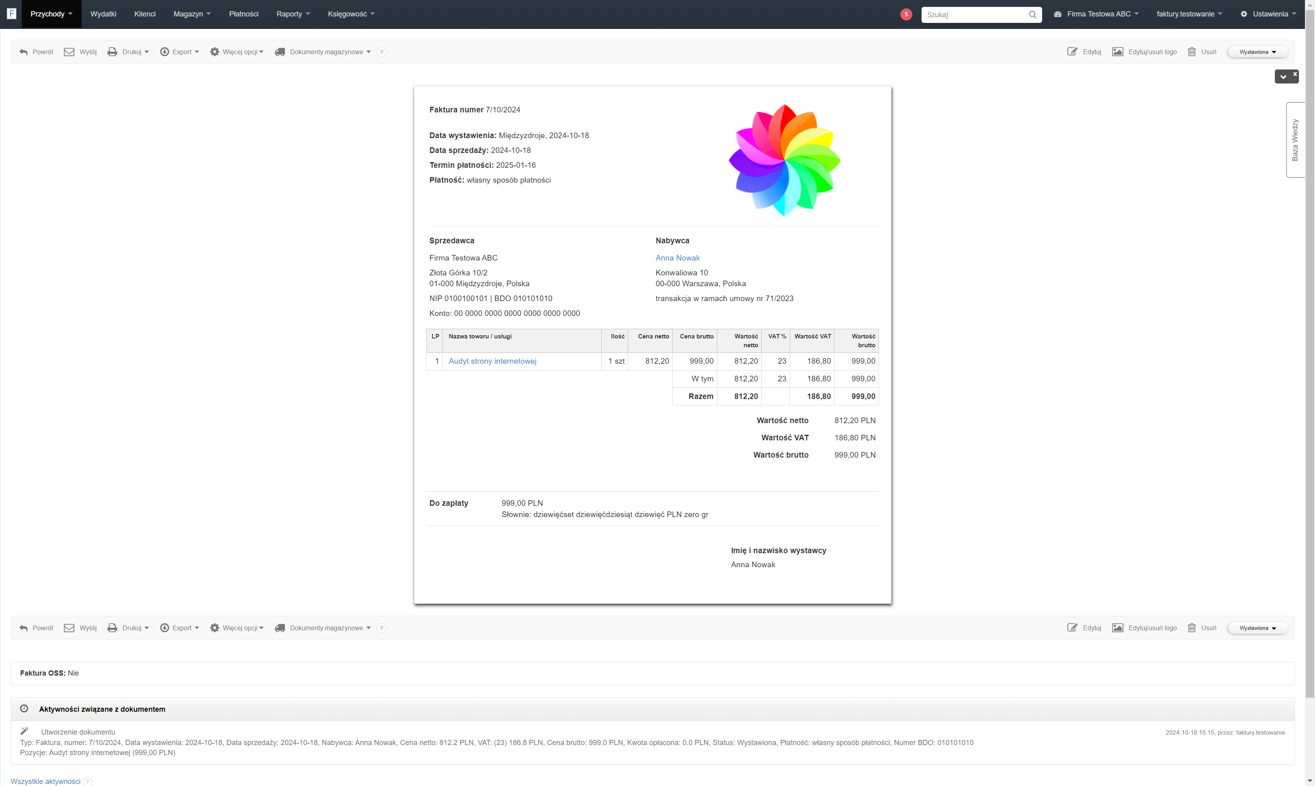Click the Do zapłaty 999,00 PLN amount

click(522, 503)
